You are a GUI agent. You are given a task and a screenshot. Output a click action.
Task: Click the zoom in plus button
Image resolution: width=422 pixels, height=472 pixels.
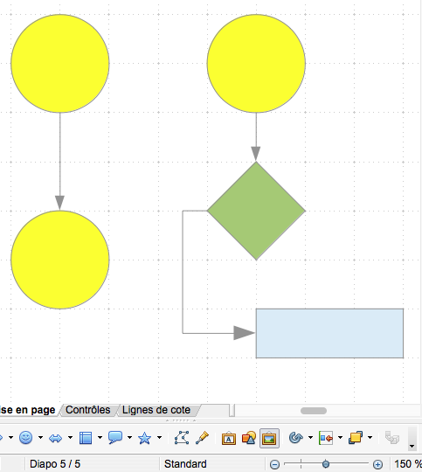[x=377, y=464]
